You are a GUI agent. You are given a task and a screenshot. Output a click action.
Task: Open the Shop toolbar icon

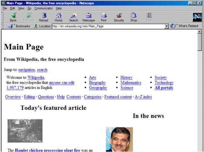tap(133, 15)
